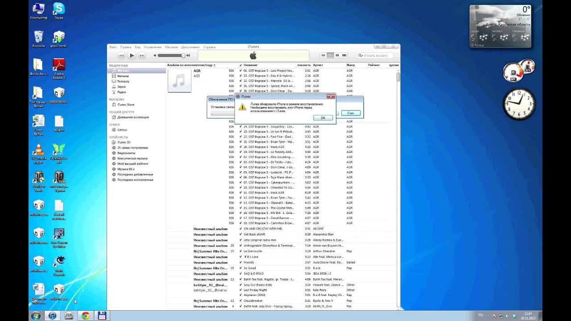Sort by Альбом по исполнителю/году column dropdown
This screenshot has width=571, height=321.
click(191, 65)
